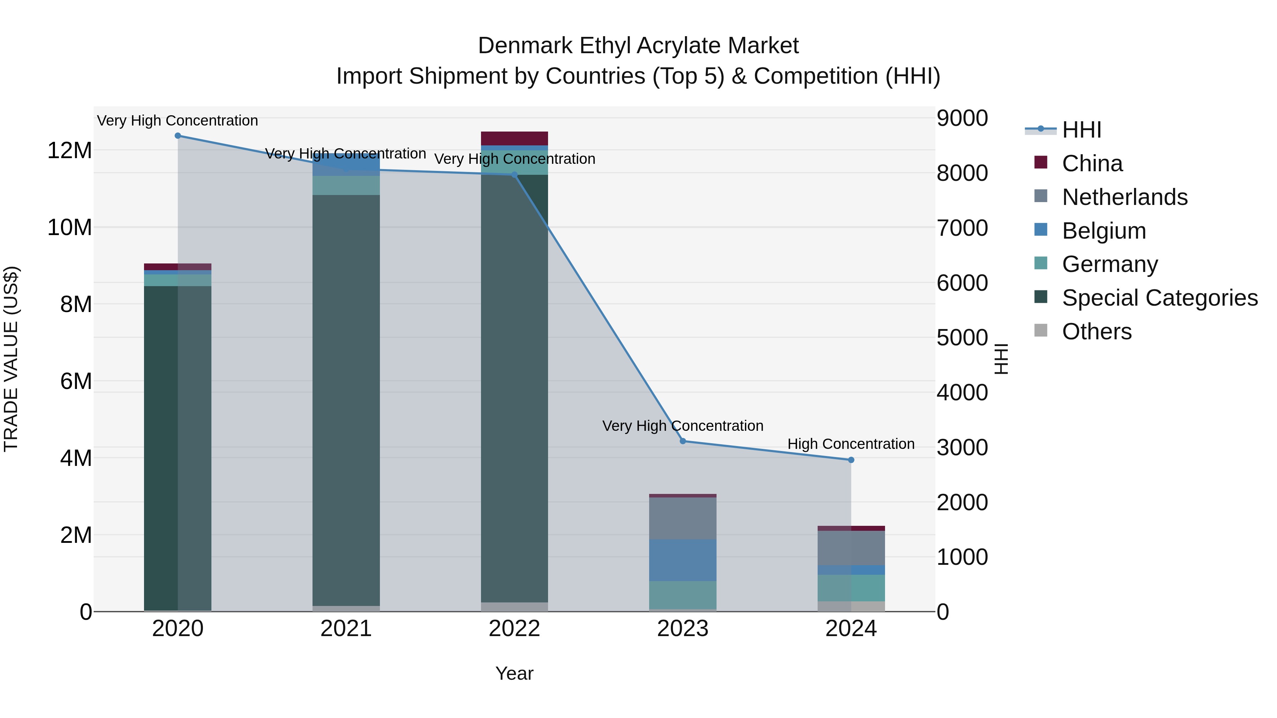Screen dimensions: 1277x718
Task: Click the 2023 Netherlands bar segment
Action: pyautogui.click(x=683, y=518)
